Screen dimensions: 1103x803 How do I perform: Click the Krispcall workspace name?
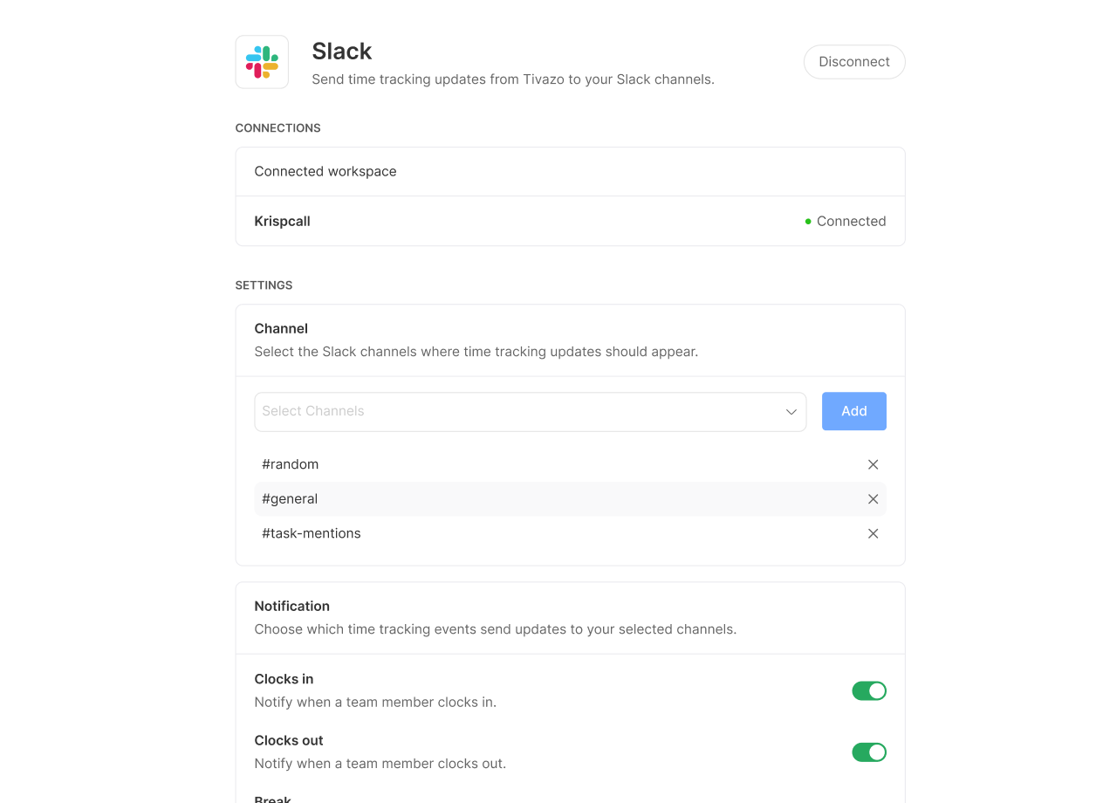[282, 222]
